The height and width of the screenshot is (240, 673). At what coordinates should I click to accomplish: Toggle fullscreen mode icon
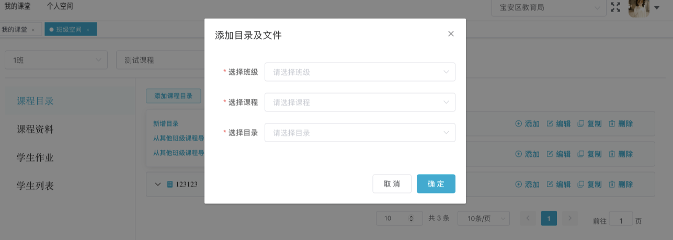coord(615,7)
